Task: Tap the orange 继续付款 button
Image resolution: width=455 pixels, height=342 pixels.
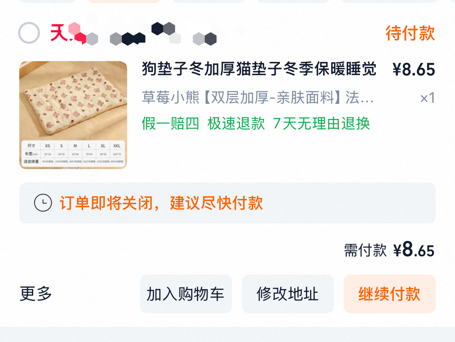Action: pyautogui.click(x=390, y=294)
